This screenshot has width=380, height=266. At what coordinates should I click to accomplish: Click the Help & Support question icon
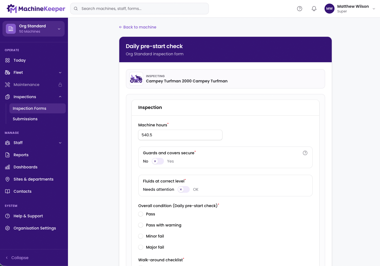coord(7,216)
